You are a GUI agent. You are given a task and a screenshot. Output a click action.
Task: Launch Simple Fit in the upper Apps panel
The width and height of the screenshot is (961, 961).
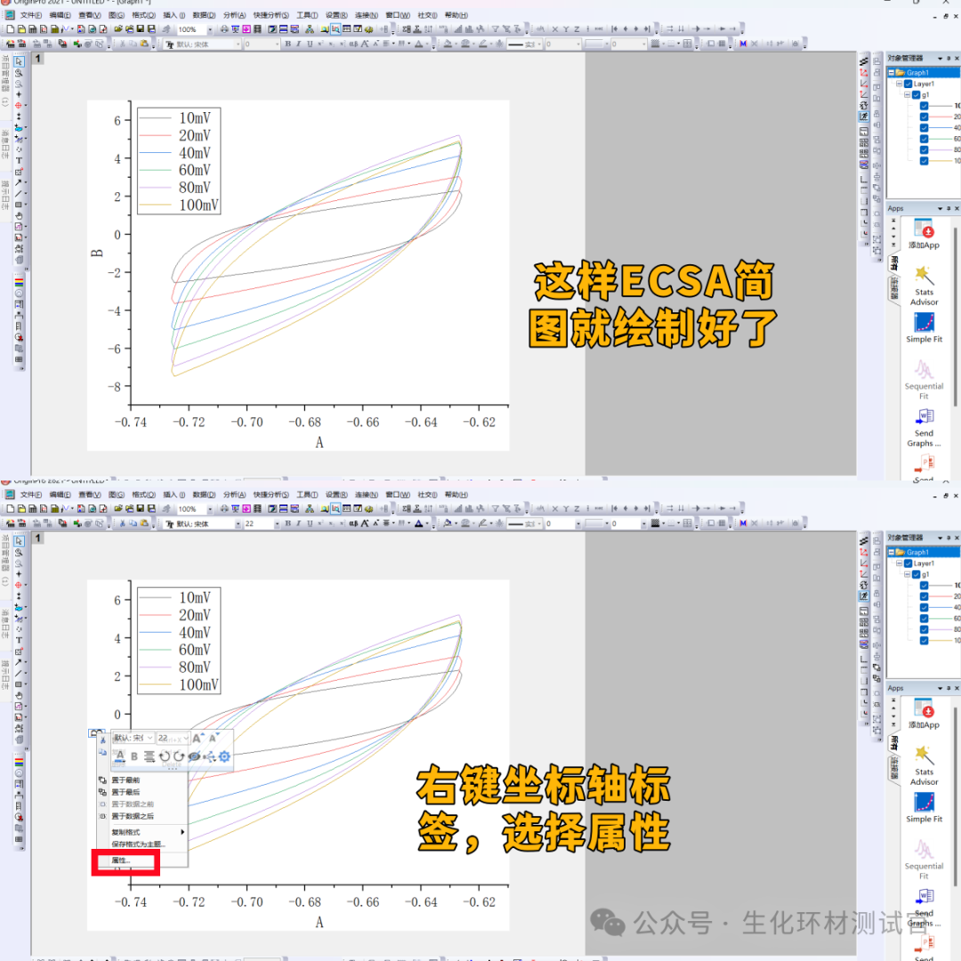coord(924,327)
